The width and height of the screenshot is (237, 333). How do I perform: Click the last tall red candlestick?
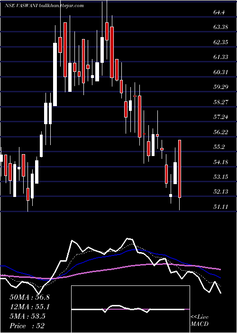180,169
